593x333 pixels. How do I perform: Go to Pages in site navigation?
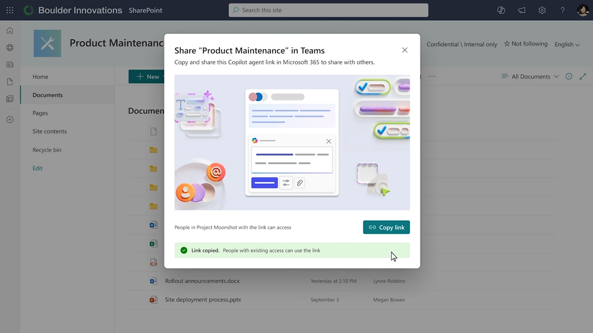coord(40,113)
